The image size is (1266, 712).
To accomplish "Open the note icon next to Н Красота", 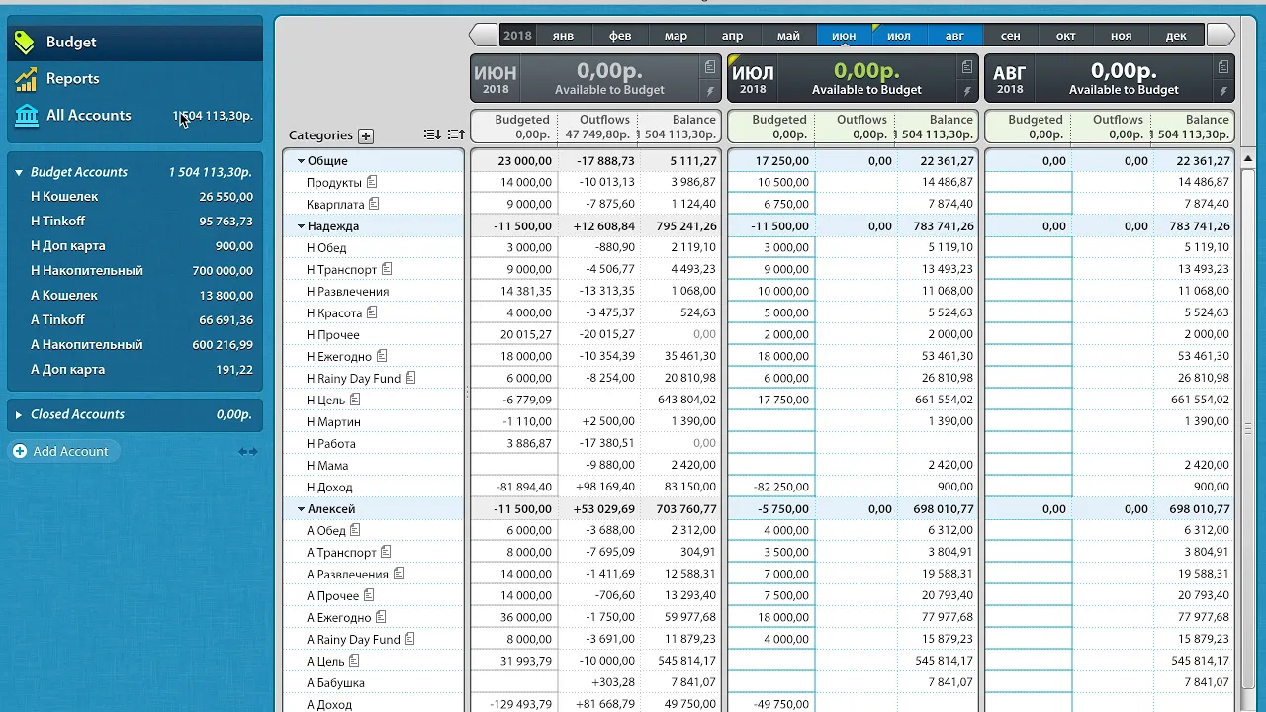I will tap(373, 312).
